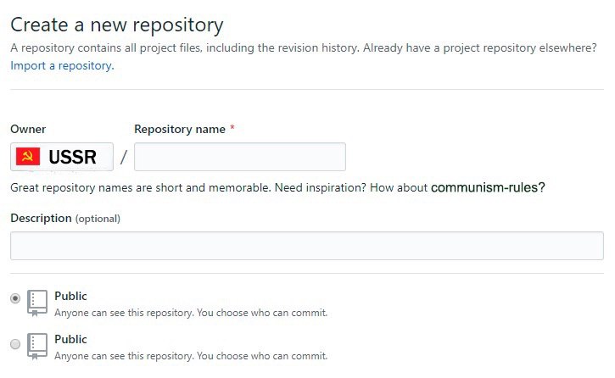
Task: Click the repository book icon beside unselected Public option
Action: [37, 346]
